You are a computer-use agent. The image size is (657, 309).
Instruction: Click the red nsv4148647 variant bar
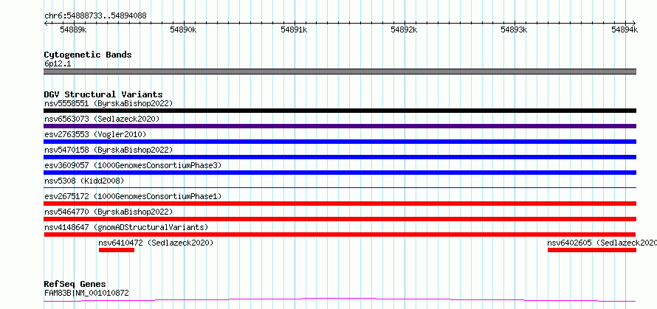click(340, 235)
